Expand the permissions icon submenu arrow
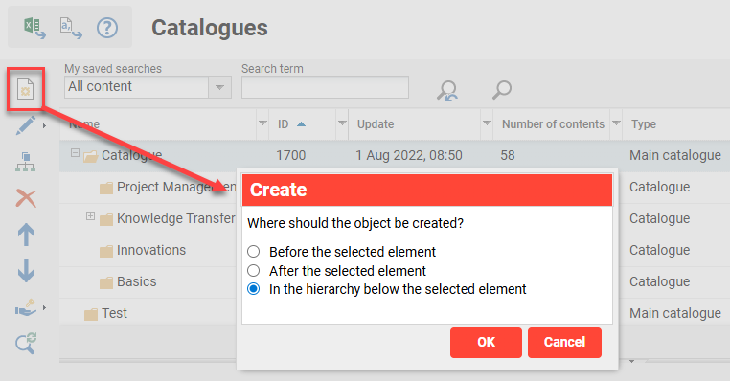This screenshot has width=730, height=381. 44,307
